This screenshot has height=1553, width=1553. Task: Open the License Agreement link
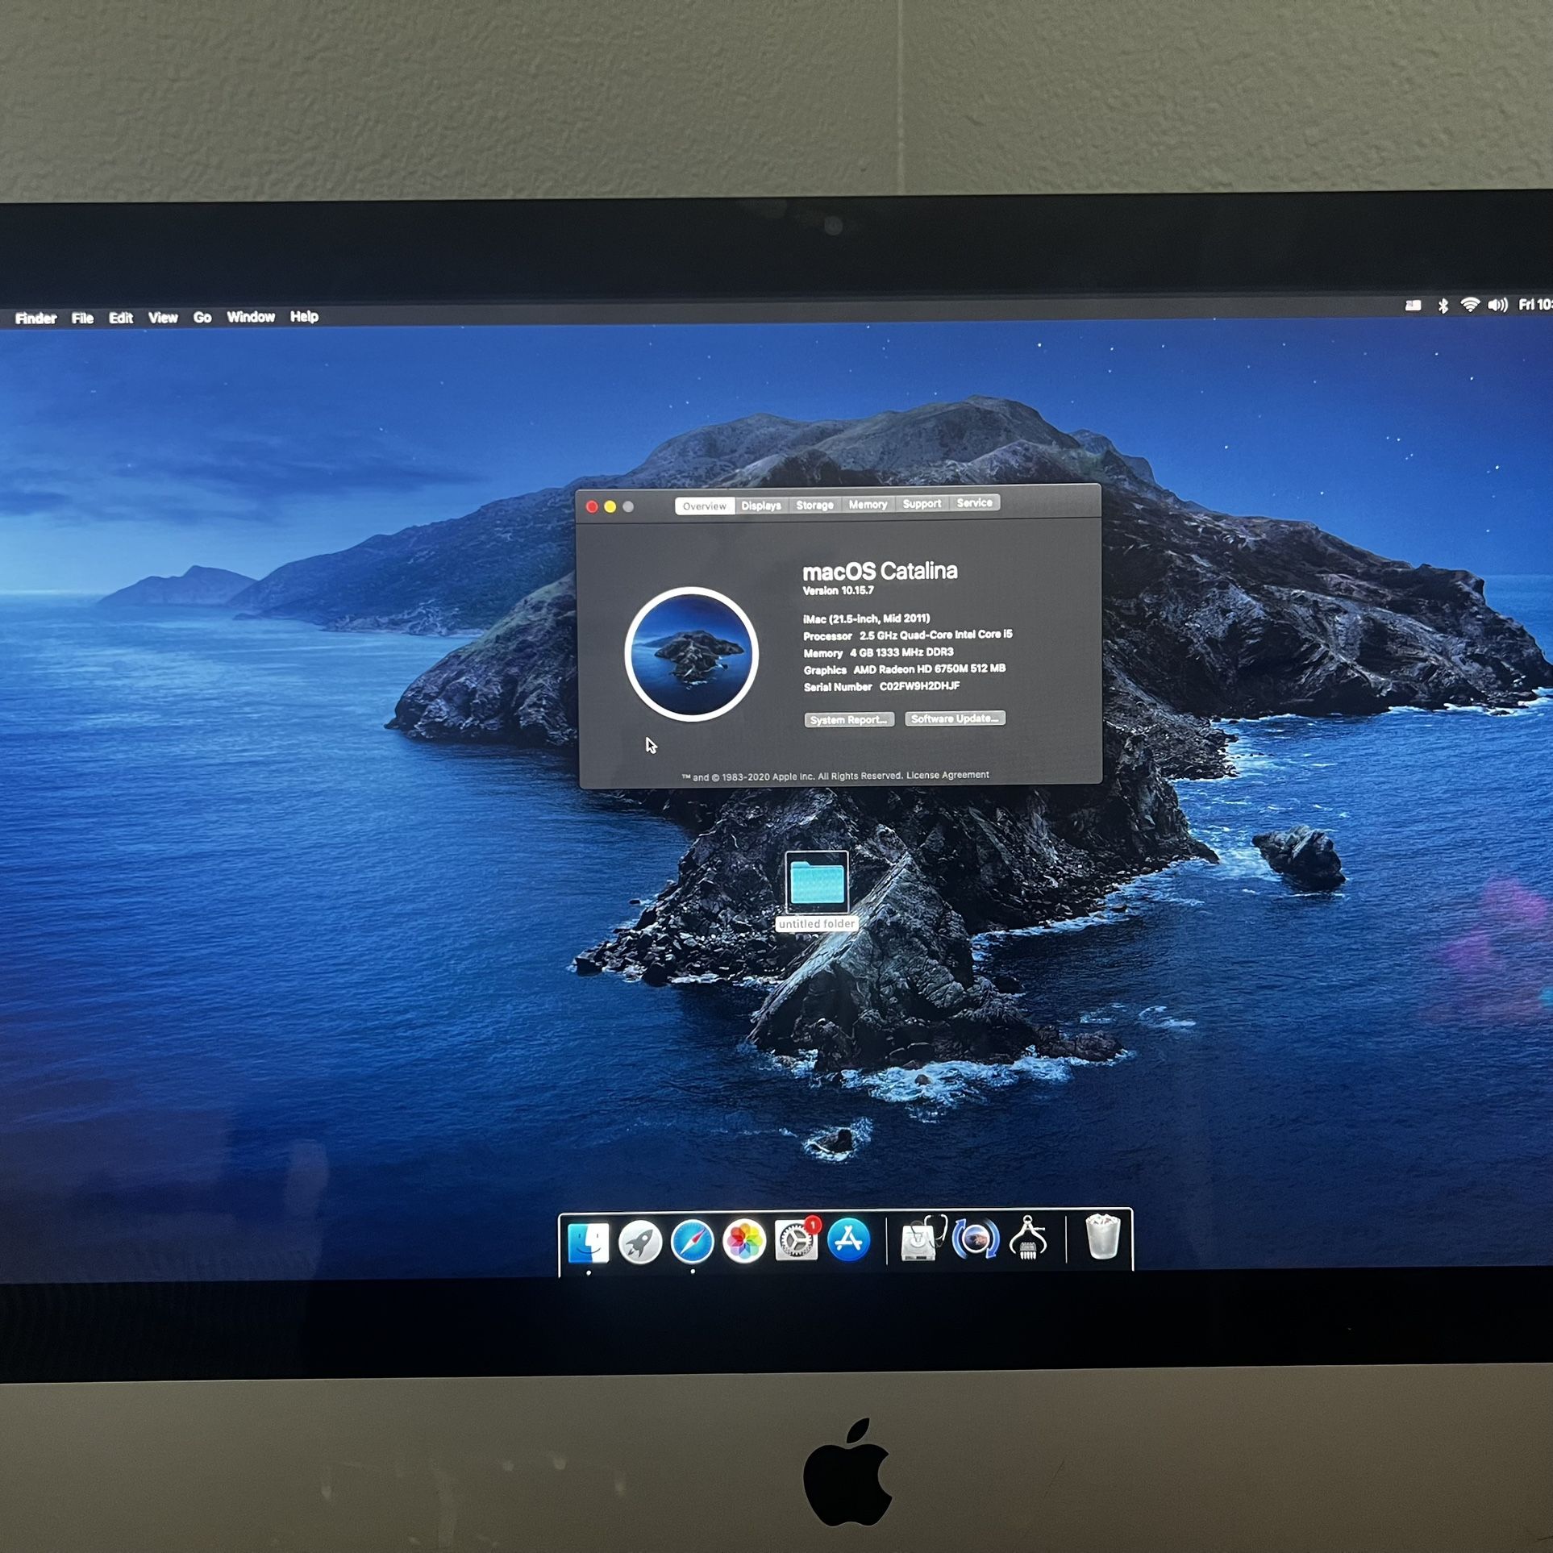(947, 775)
